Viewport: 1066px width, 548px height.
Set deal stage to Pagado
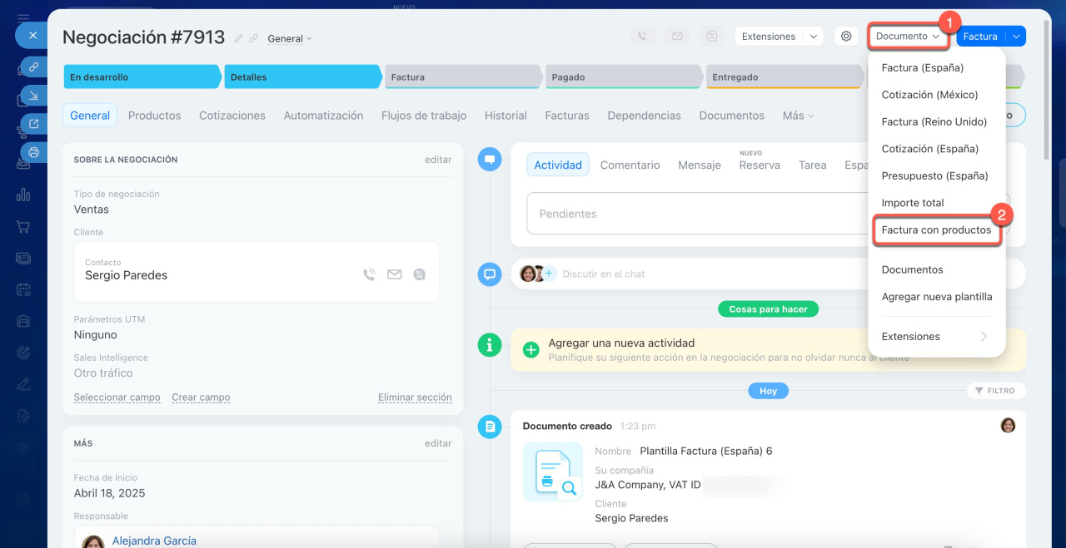(623, 77)
